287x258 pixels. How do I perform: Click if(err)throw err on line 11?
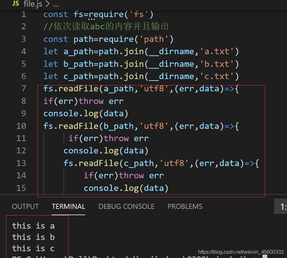point(109,138)
